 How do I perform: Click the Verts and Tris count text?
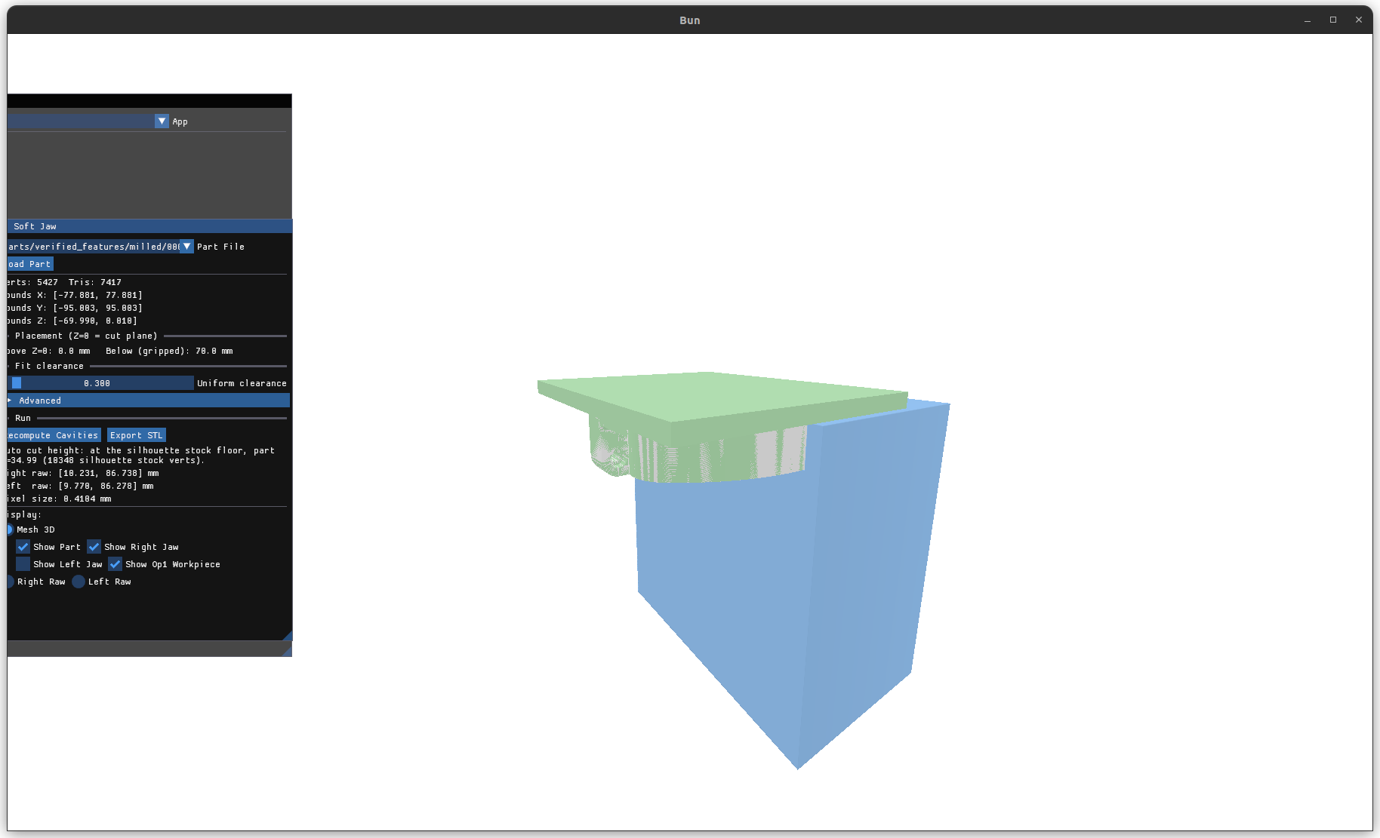point(65,282)
